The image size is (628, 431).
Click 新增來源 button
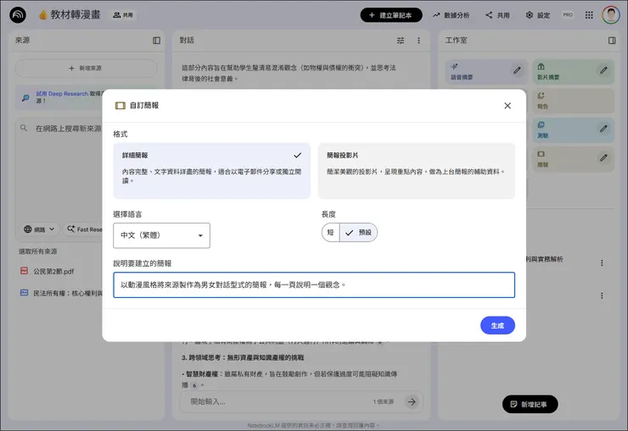86,69
